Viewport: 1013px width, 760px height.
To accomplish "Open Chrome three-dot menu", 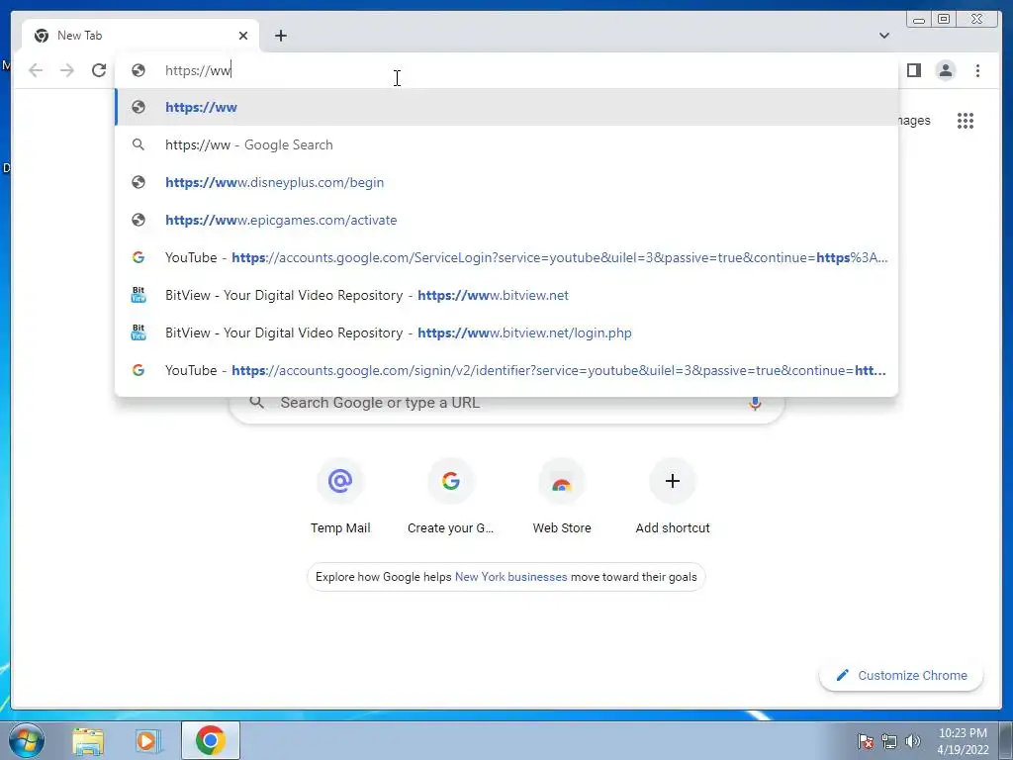I will (x=977, y=70).
